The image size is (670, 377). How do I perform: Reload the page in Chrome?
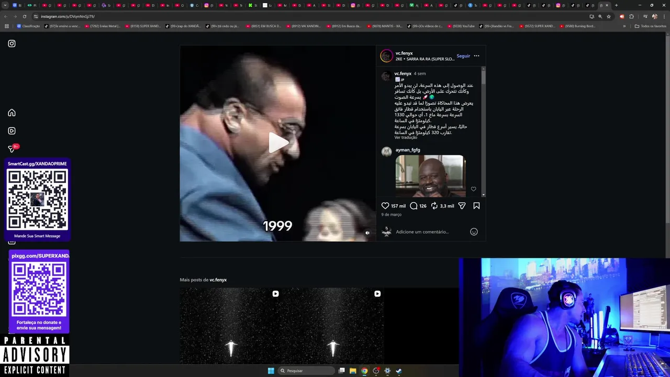[24, 16]
